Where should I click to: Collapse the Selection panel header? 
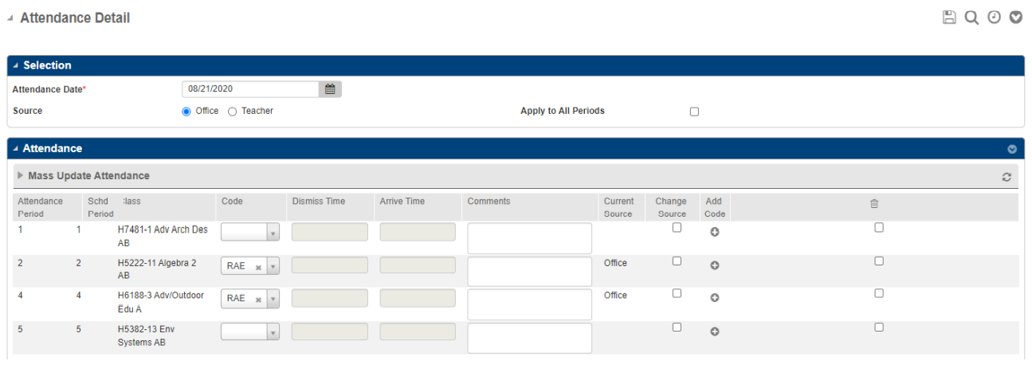(x=16, y=66)
